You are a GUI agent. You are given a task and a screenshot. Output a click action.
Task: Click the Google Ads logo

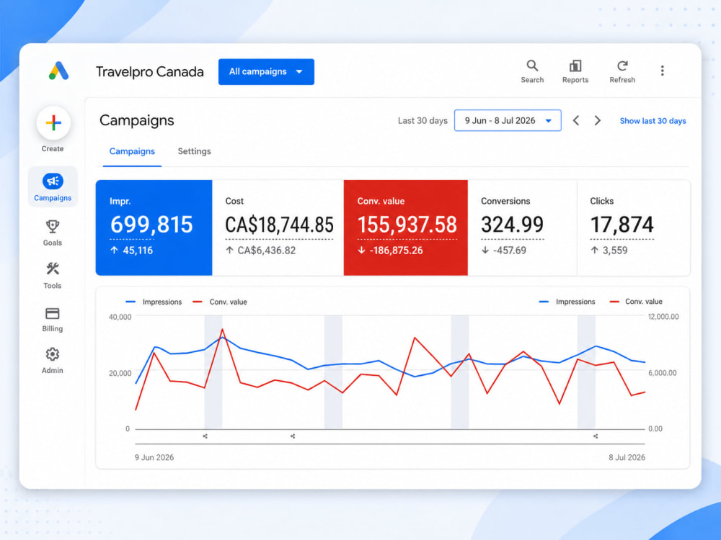pos(59,71)
